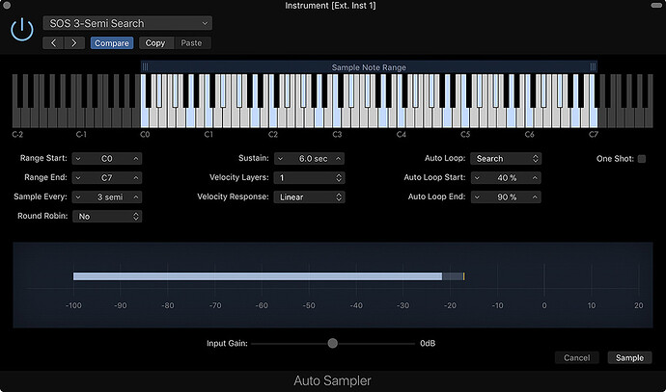Screen dimensions: 666x392
Task: Click the Sample button
Action: 630,357
